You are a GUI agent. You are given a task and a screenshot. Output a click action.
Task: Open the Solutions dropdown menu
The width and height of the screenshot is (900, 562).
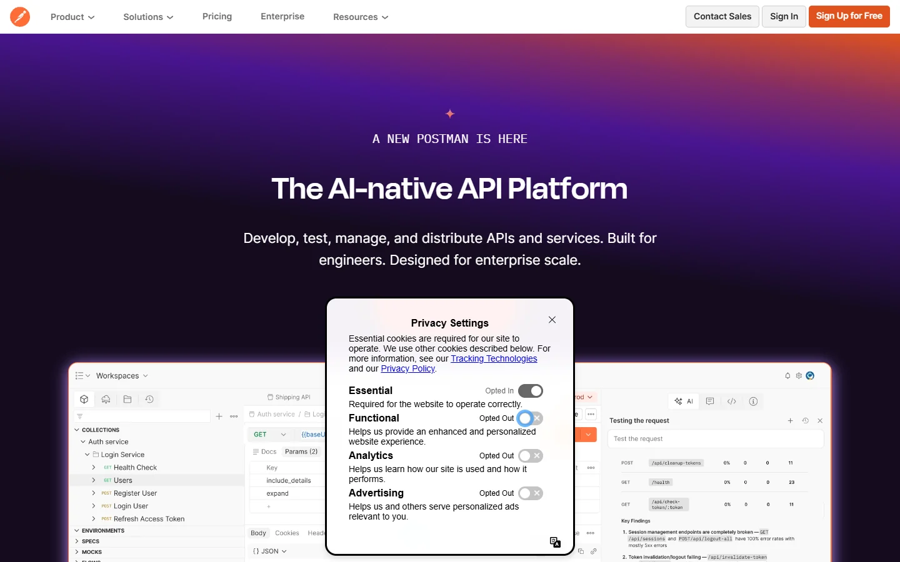coord(148,17)
